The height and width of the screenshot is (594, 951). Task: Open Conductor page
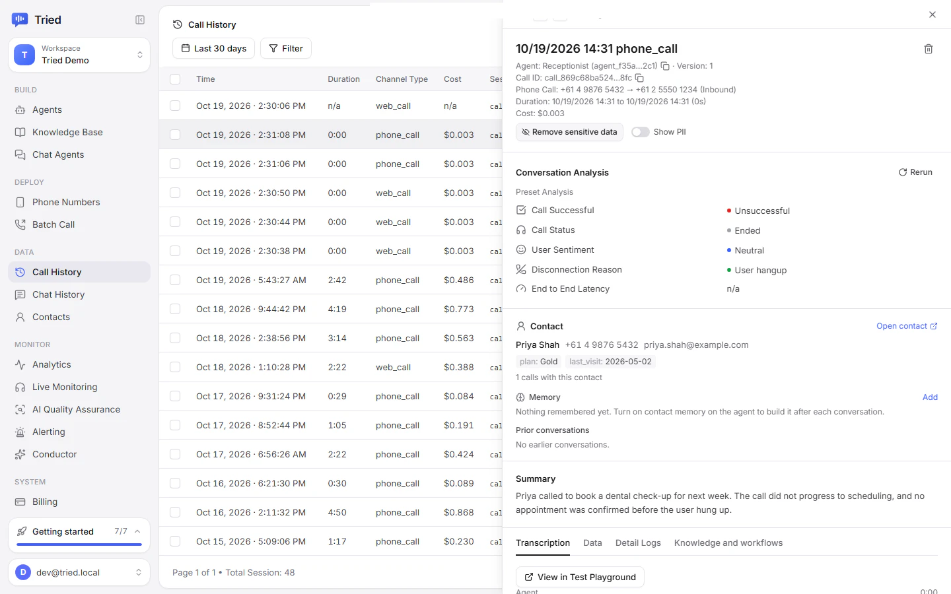point(79,454)
